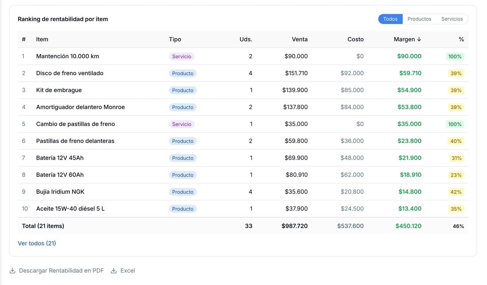Click the Margen sort arrow icon
The image size is (487, 285).
click(419, 39)
